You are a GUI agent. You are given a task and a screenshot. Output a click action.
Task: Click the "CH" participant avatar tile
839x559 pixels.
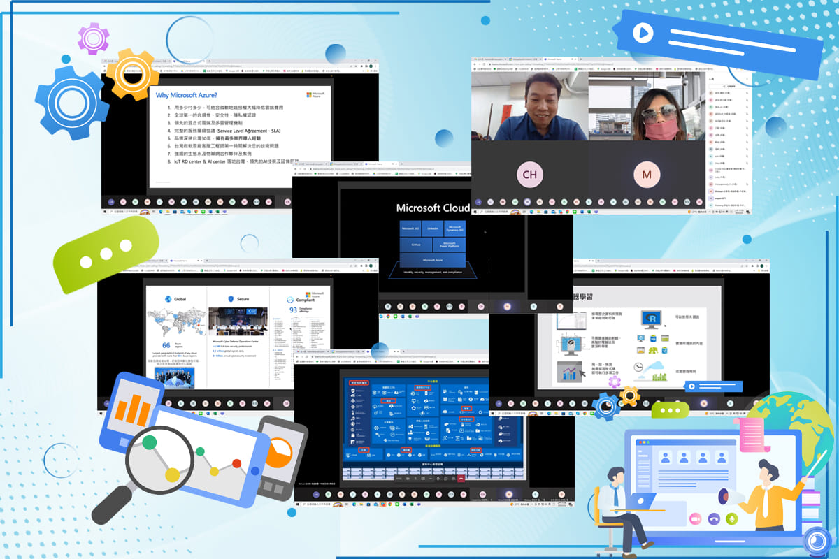click(x=529, y=174)
